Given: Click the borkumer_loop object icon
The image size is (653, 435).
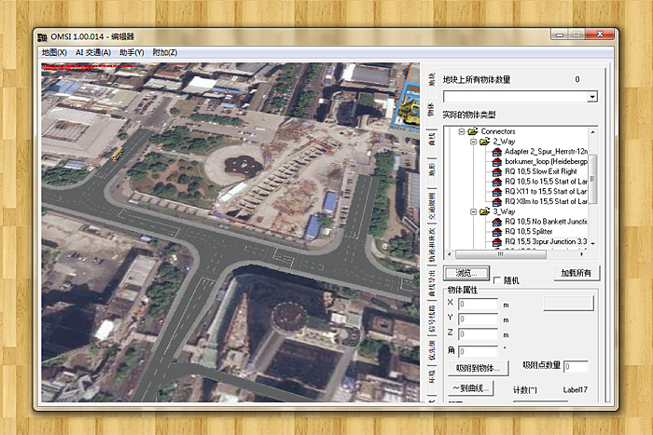Looking at the screenshot, I should tap(497, 162).
